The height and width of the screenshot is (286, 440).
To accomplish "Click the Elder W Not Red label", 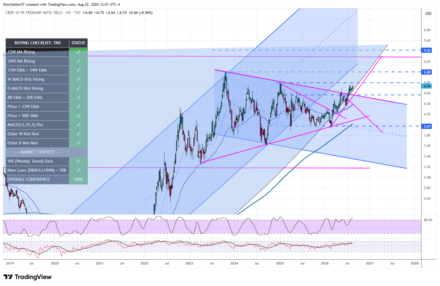I will coord(23,134).
